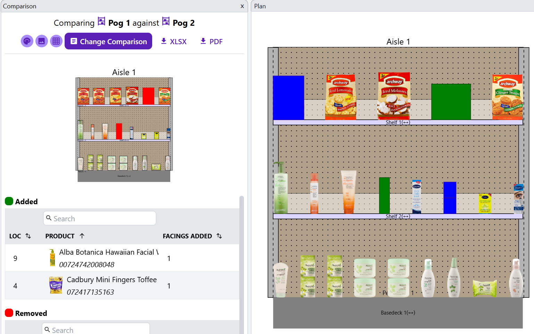Click the Pog 1 planogram icon
Screen dimensions: 534x334
click(x=101, y=22)
